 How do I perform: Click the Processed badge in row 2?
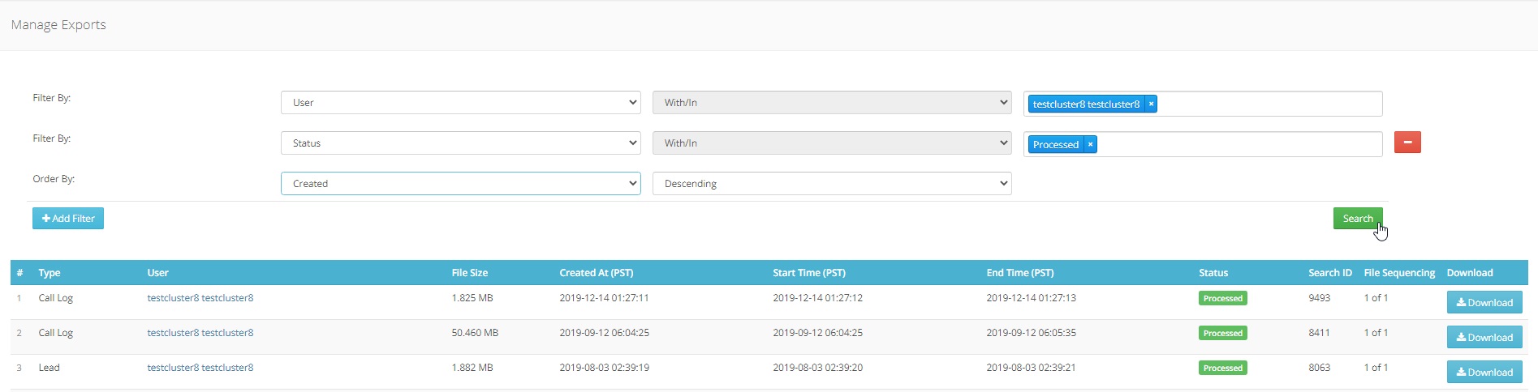pos(1223,333)
